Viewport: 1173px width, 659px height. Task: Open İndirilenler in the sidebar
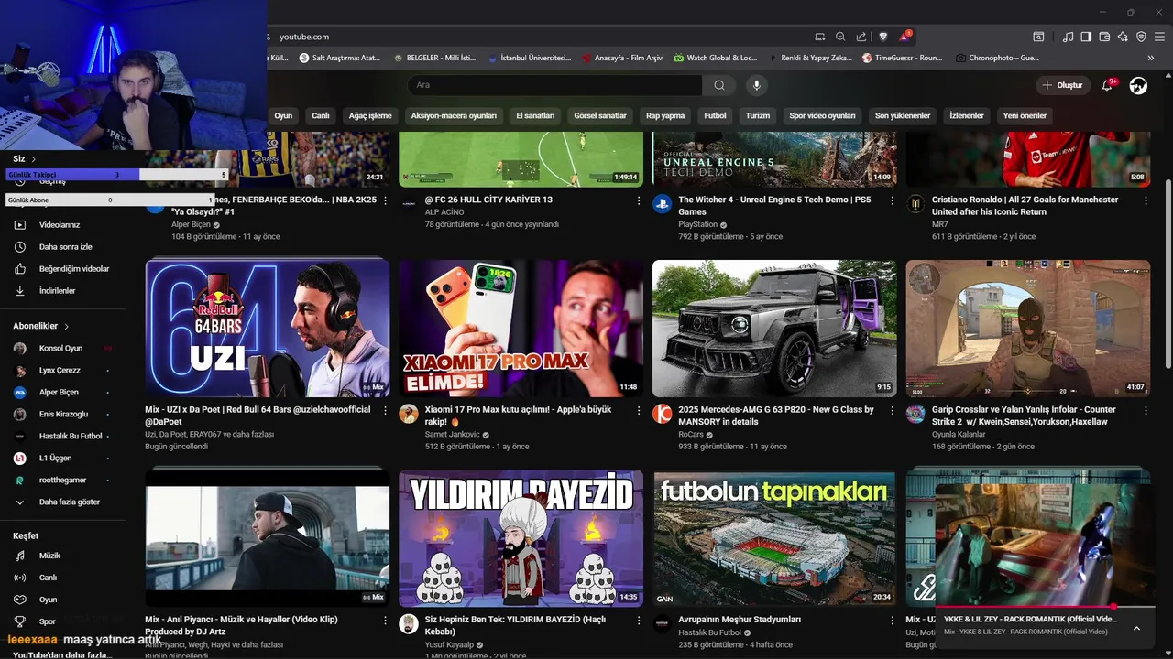point(57,291)
